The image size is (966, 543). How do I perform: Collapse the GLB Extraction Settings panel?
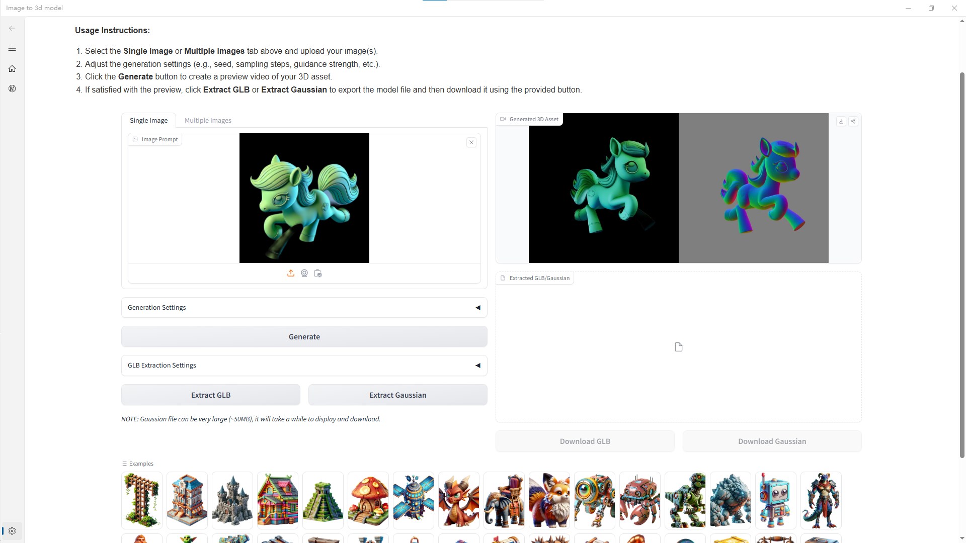tap(477, 366)
